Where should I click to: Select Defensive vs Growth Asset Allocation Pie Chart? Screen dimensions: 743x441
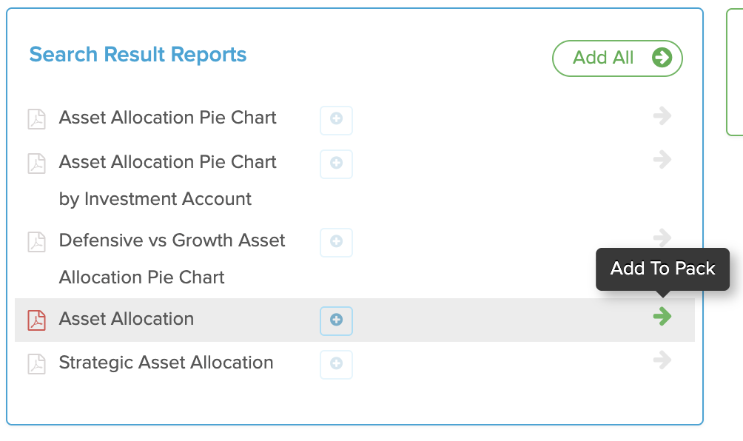(172, 259)
